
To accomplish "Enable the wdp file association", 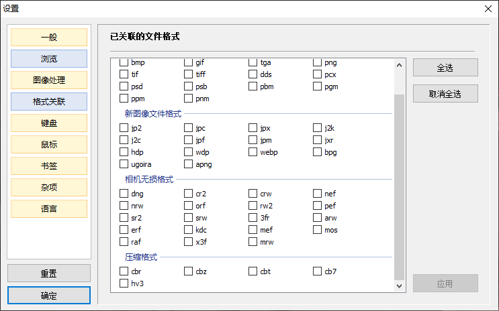I will [189, 152].
